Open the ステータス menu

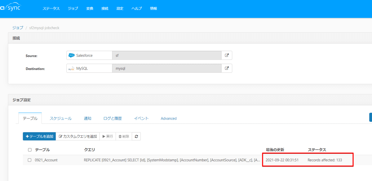tap(51, 8)
